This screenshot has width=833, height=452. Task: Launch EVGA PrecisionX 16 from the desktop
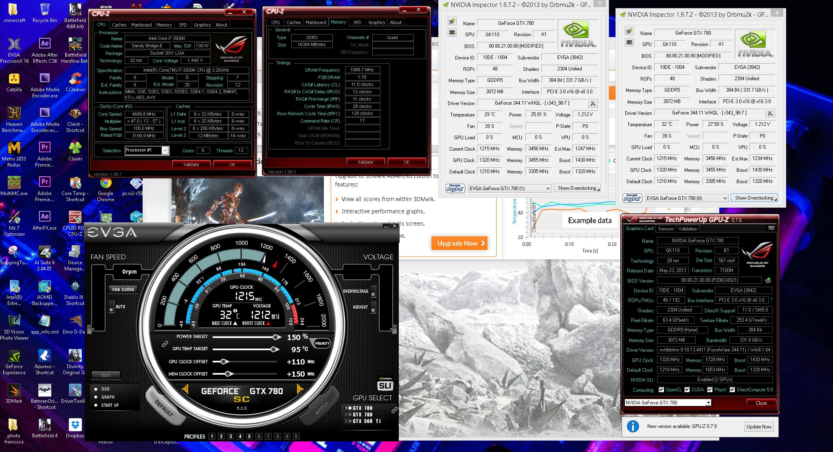(x=14, y=50)
